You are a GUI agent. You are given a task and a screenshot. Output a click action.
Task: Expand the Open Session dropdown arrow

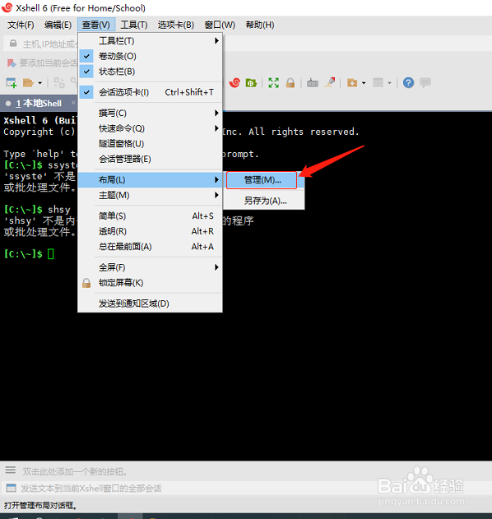click(40, 83)
